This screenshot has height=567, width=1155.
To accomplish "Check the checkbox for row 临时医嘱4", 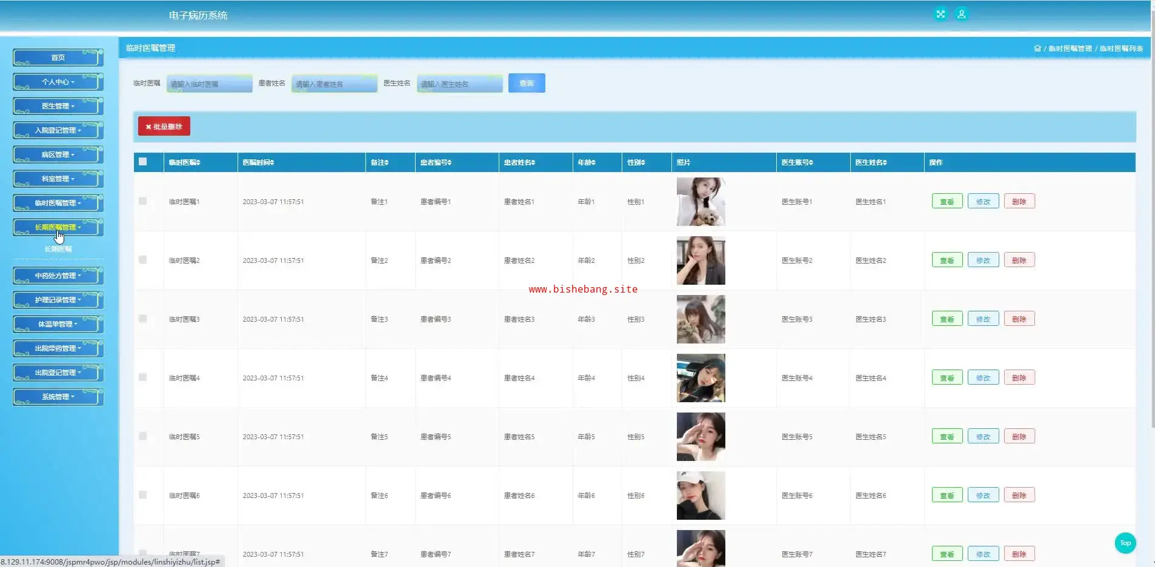I will coord(143,377).
